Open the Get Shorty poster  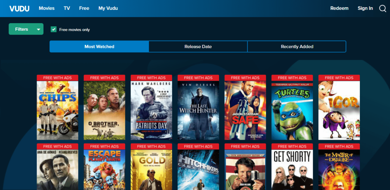(292, 169)
